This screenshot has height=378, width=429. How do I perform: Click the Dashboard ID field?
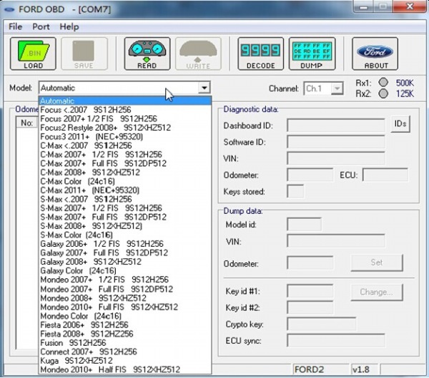(x=336, y=126)
